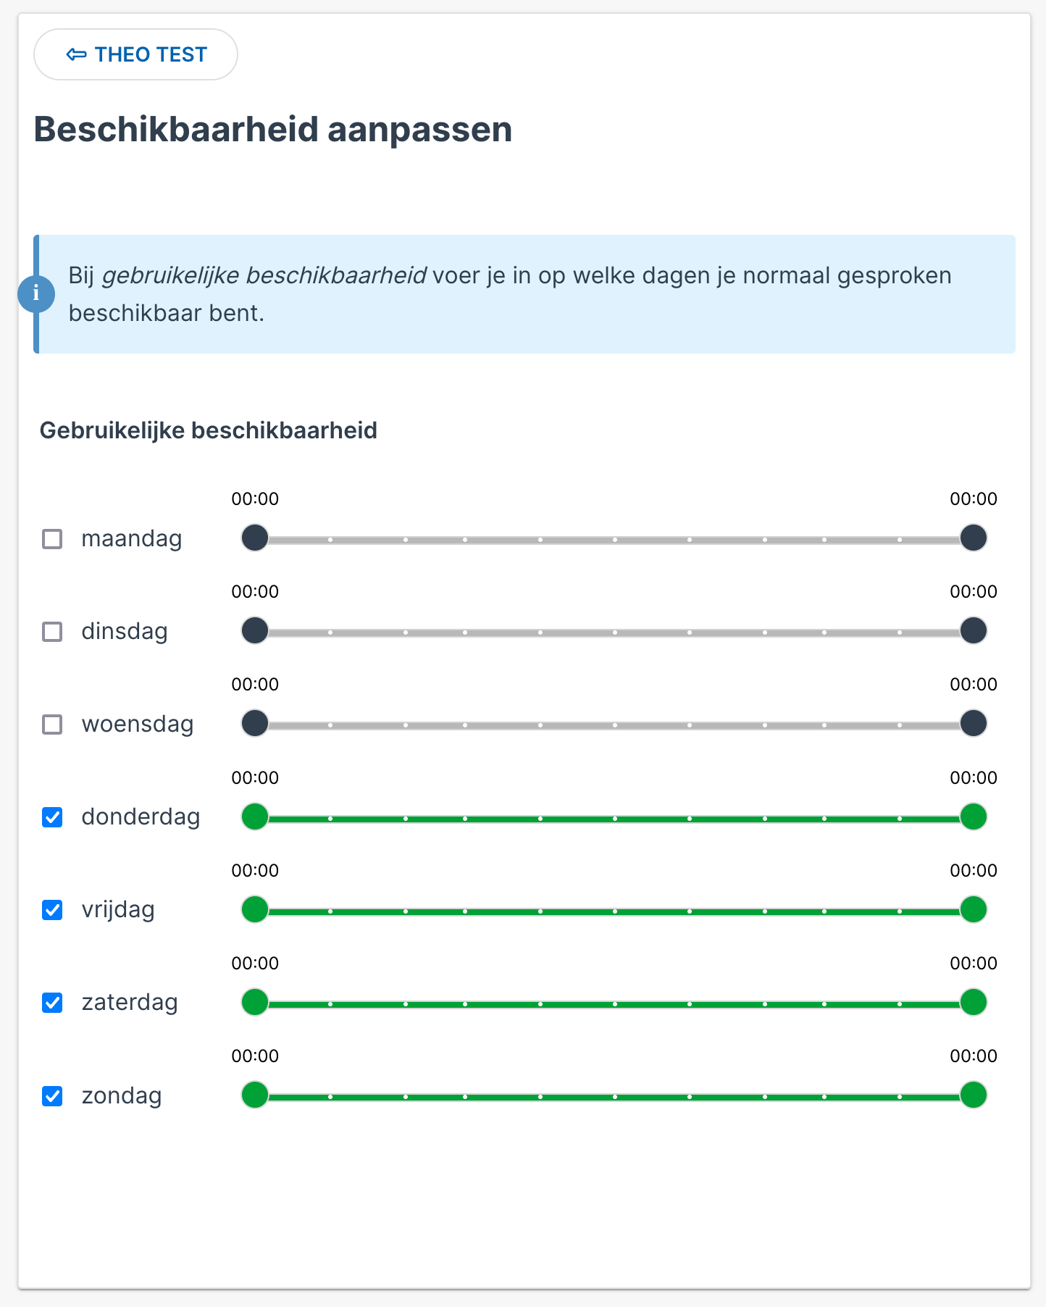
Task: Untick the zaterdag checkbox
Action: click(52, 1003)
